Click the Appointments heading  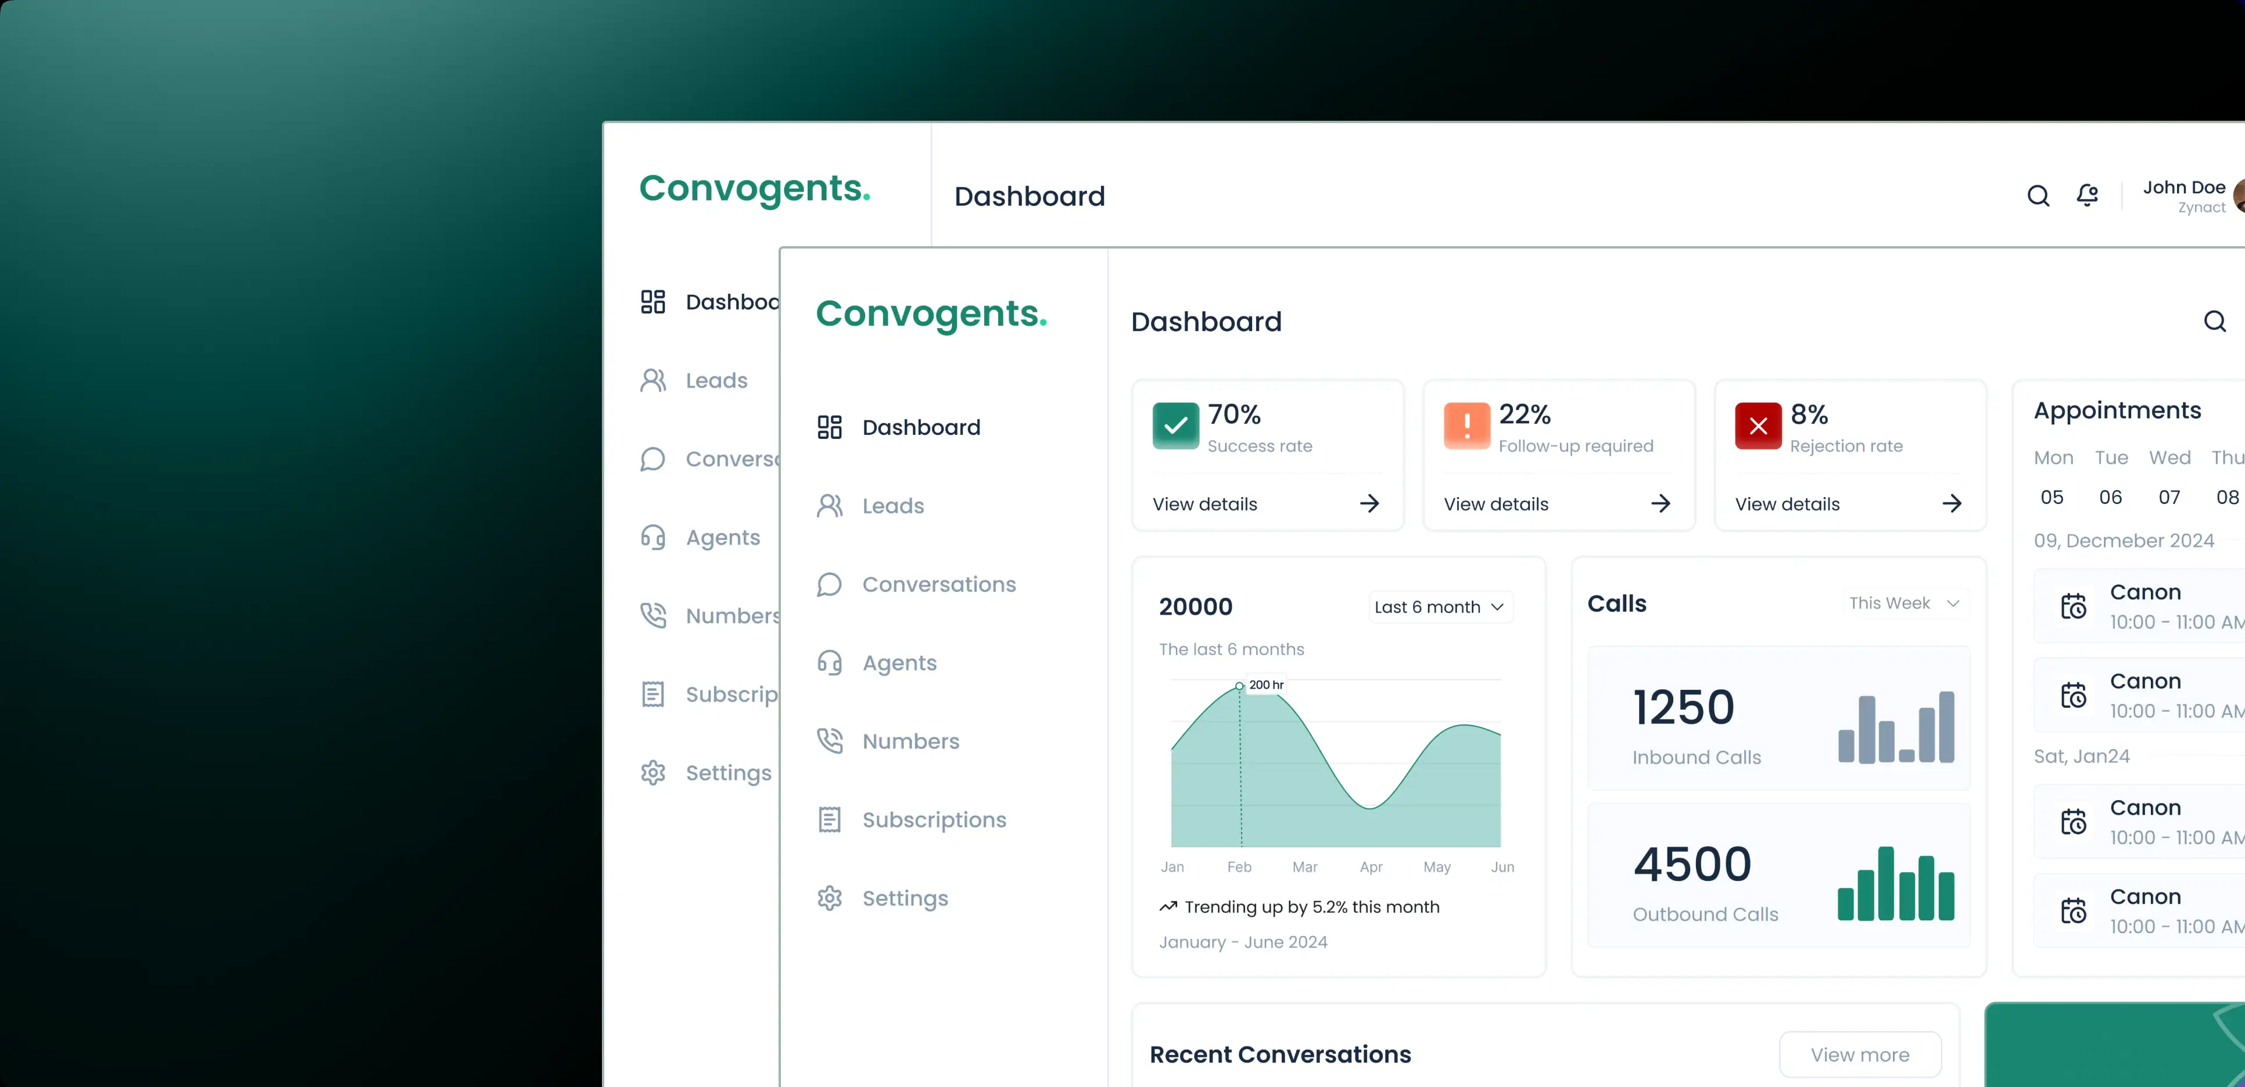click(2117, 410)
